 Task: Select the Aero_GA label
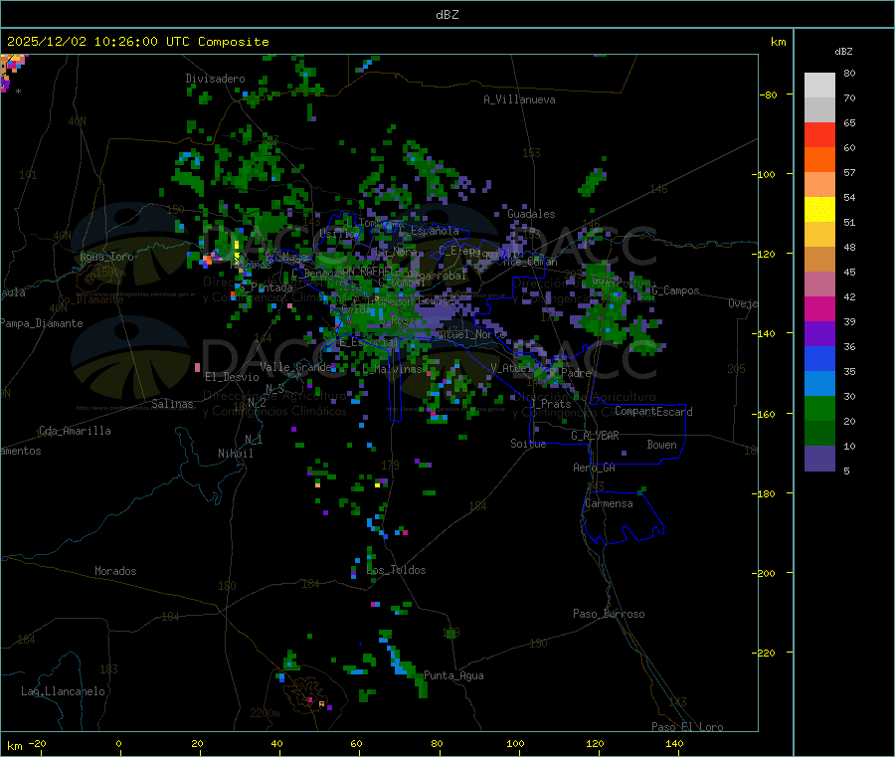pyautogui.click(x=595, y=468)
